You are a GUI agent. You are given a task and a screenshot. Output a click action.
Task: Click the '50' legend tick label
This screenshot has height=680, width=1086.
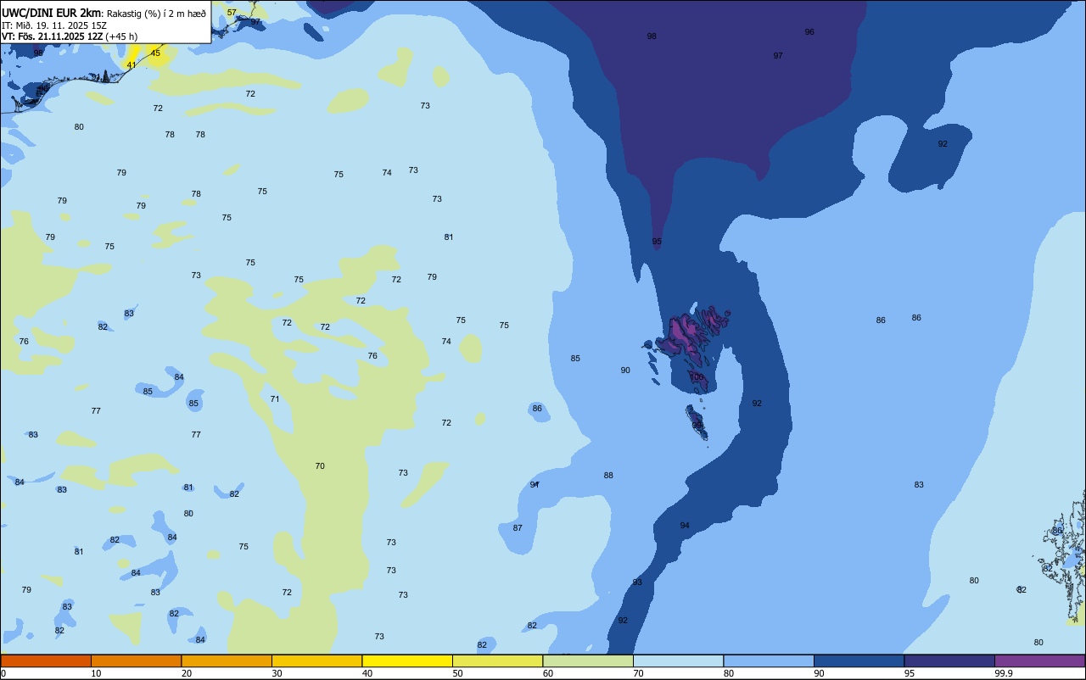(457, 673)
